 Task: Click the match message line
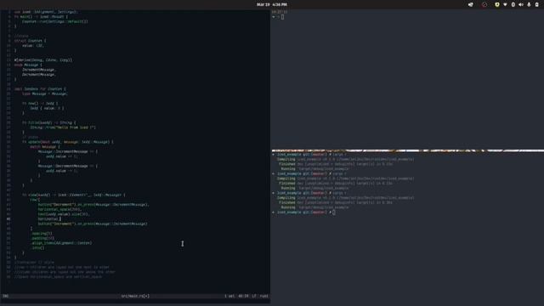pos(45,147)
